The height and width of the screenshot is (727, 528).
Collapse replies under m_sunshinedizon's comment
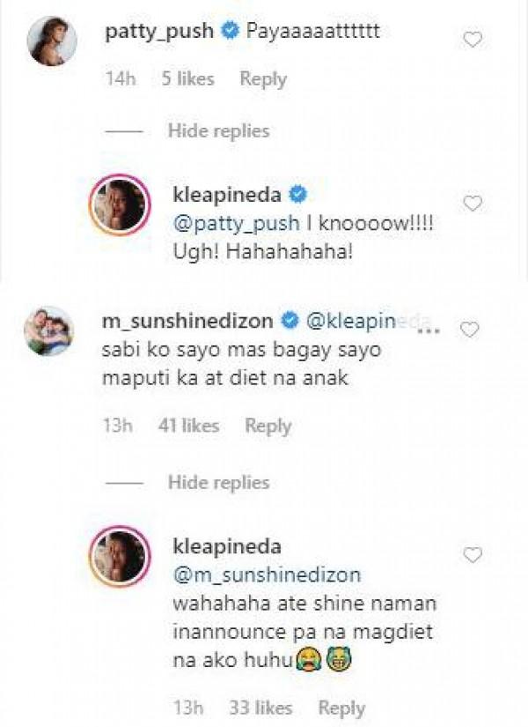coord(218,482)
